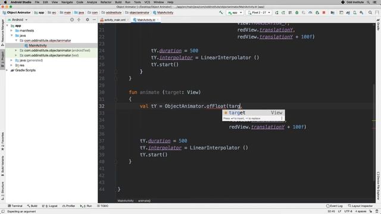Collapse the app module node
The image size is (381, 214).
8,26
